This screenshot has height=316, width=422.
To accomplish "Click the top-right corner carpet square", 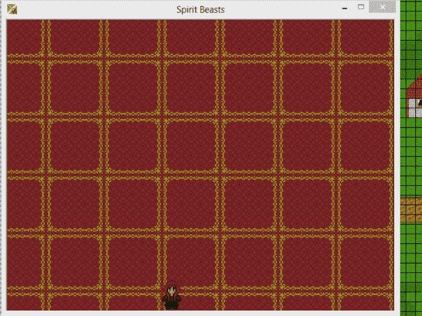I will click(x=364, y=37).
